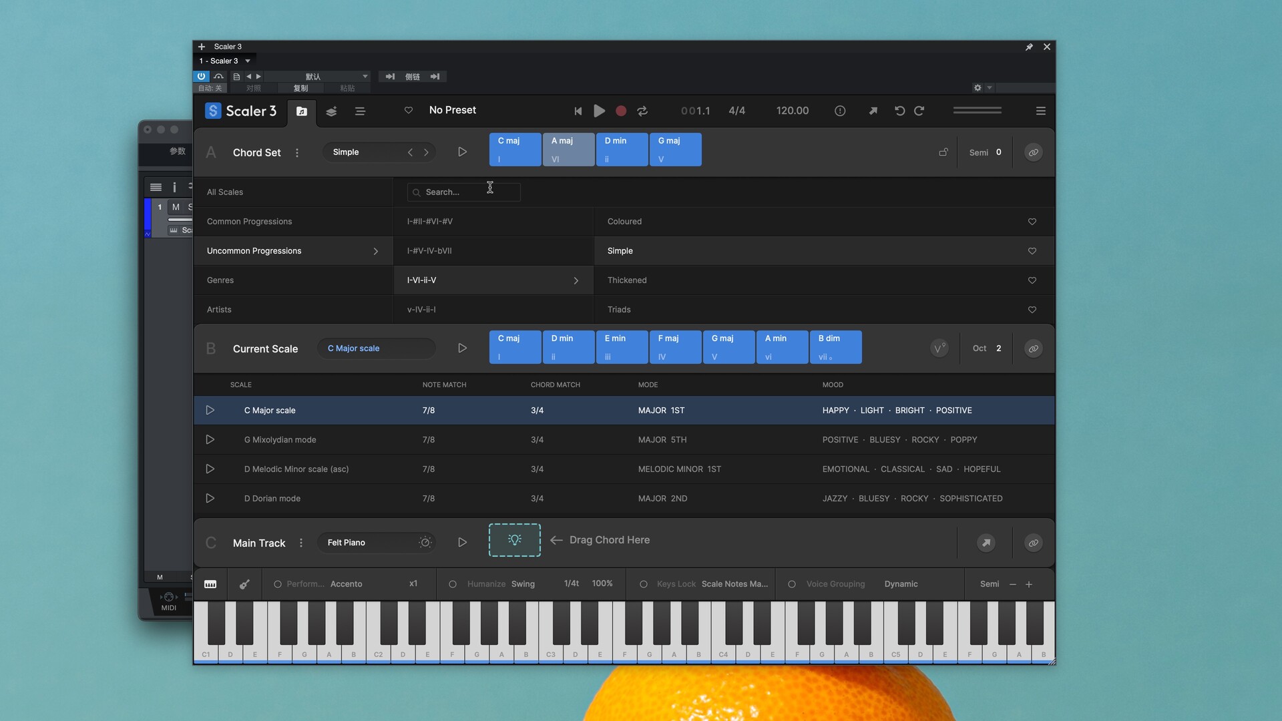Select the F maj IV chord pad

675,347
